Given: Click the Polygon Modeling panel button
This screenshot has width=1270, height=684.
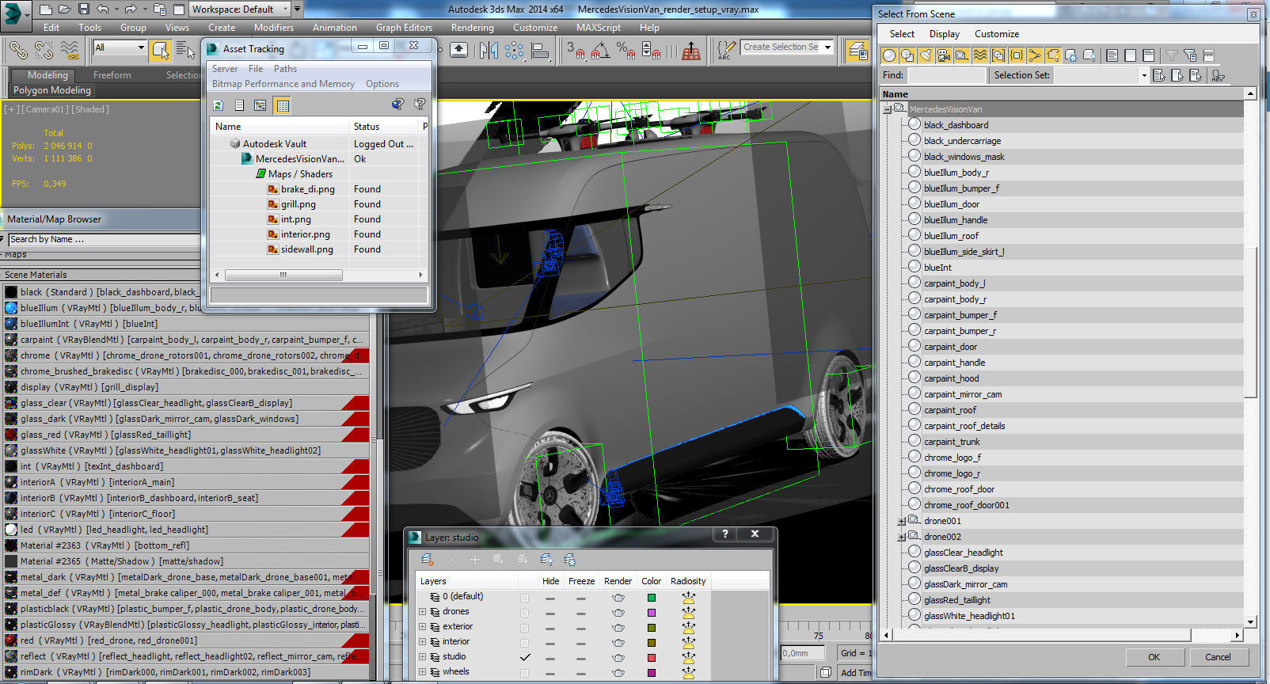Looking at the screenshot, I should [52, 90].
